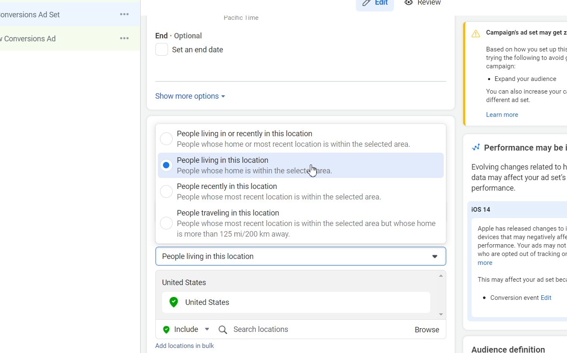Open Add locations in bulk link
This screenshot has height=353, width=567.
184,346
